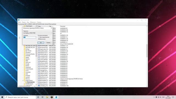Click the isPublicServer value icon
The height and width of the screenshot is (99, 176).
[39, 65]
